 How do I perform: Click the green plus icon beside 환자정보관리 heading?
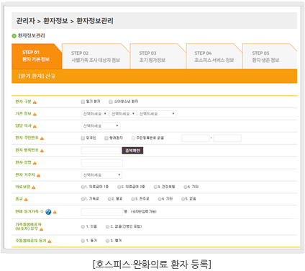[14, 36]
